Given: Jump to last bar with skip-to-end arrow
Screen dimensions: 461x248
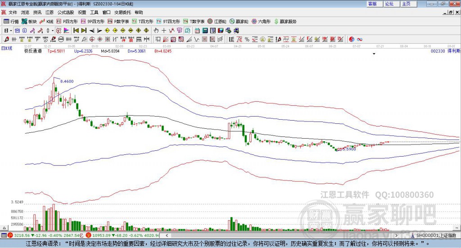Looking at the screenshot, I should [x=84, y=31].
